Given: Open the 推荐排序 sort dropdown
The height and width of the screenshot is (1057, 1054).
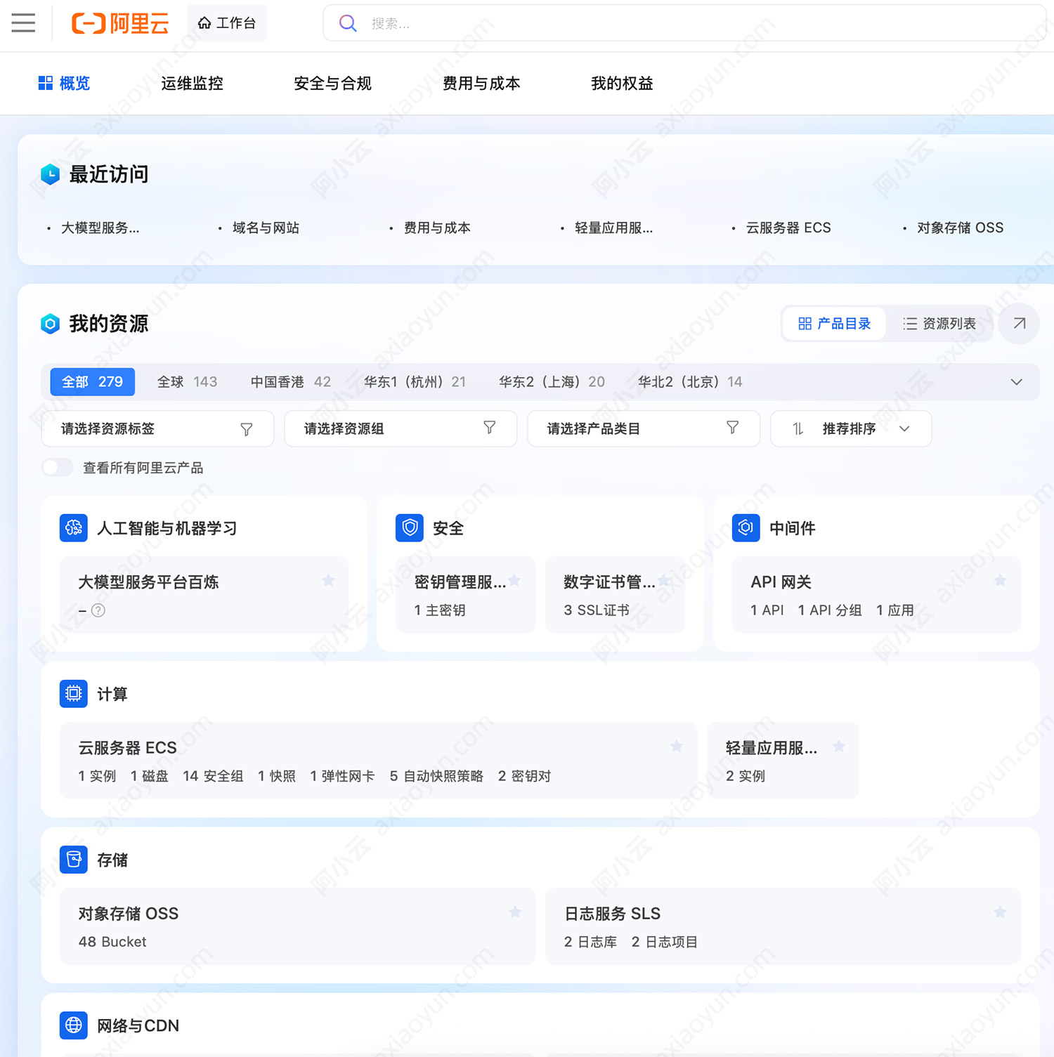Looking at the screenshot, I should (x=851, y=428).
